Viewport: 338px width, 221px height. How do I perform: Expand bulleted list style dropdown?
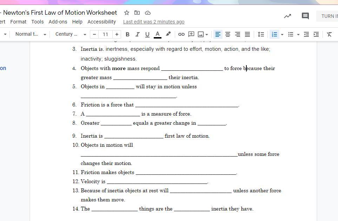pyautogui.click(x=298, y=34)
